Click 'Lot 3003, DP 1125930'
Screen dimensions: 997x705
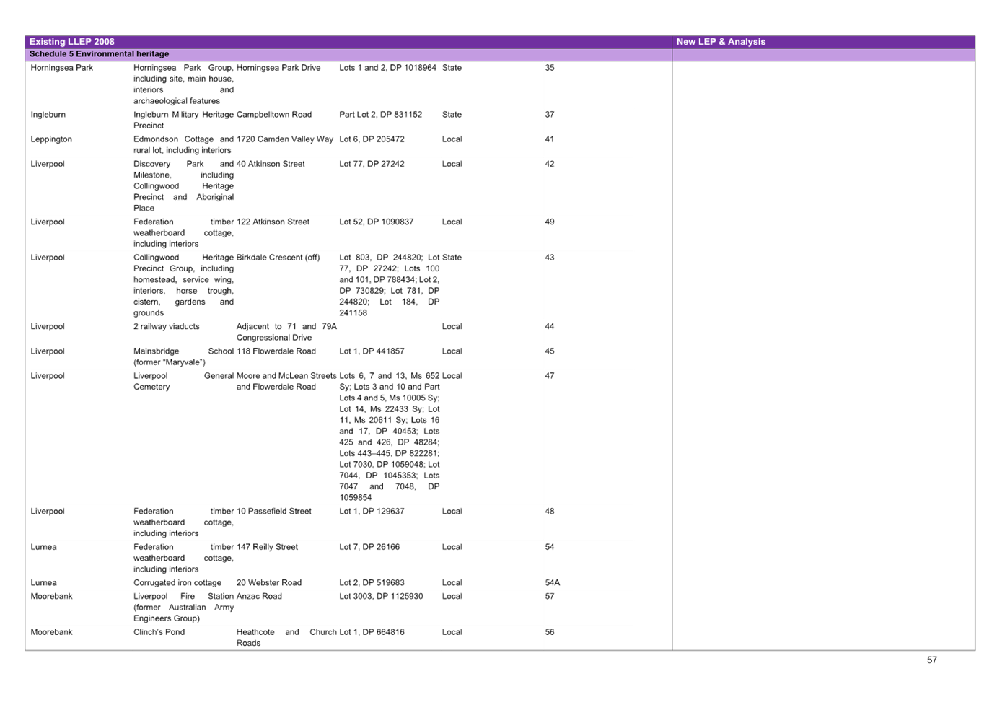click(x=381, y=597)
